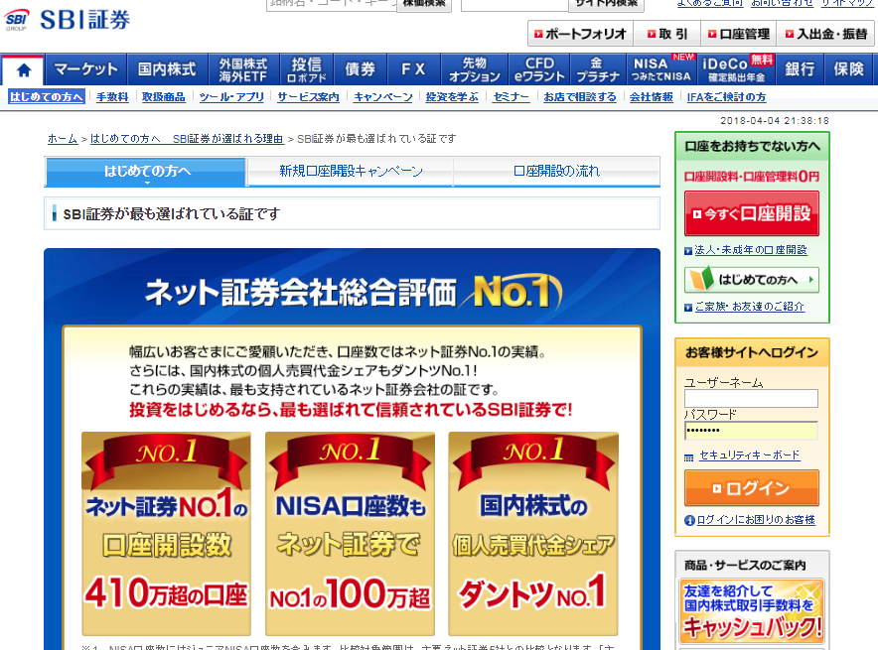Viewport: 878px width, 650px height.
Task: Click the orange ログイン button
Action: pos(752,488)
